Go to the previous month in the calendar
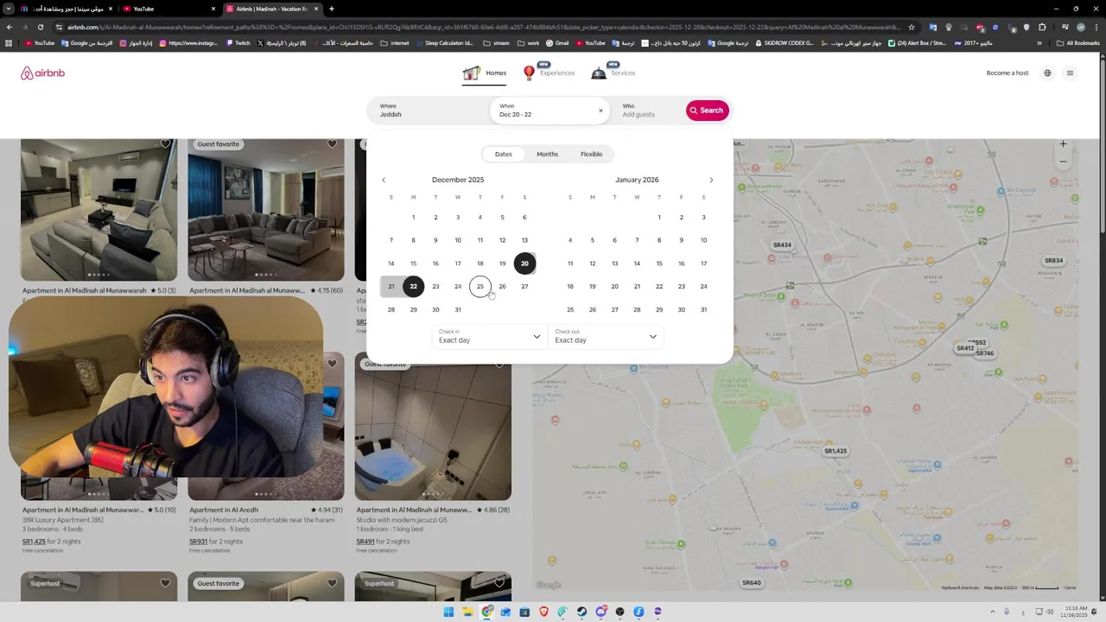The width and height of the screenshot is (1106, 622). coord(384,180)
